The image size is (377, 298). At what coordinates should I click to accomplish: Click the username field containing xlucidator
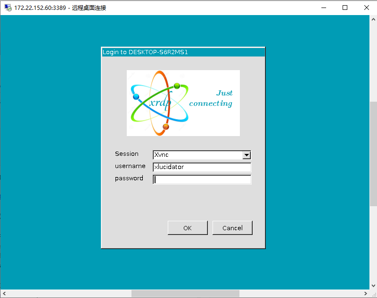pyautogui.click(x=202, y=167)
